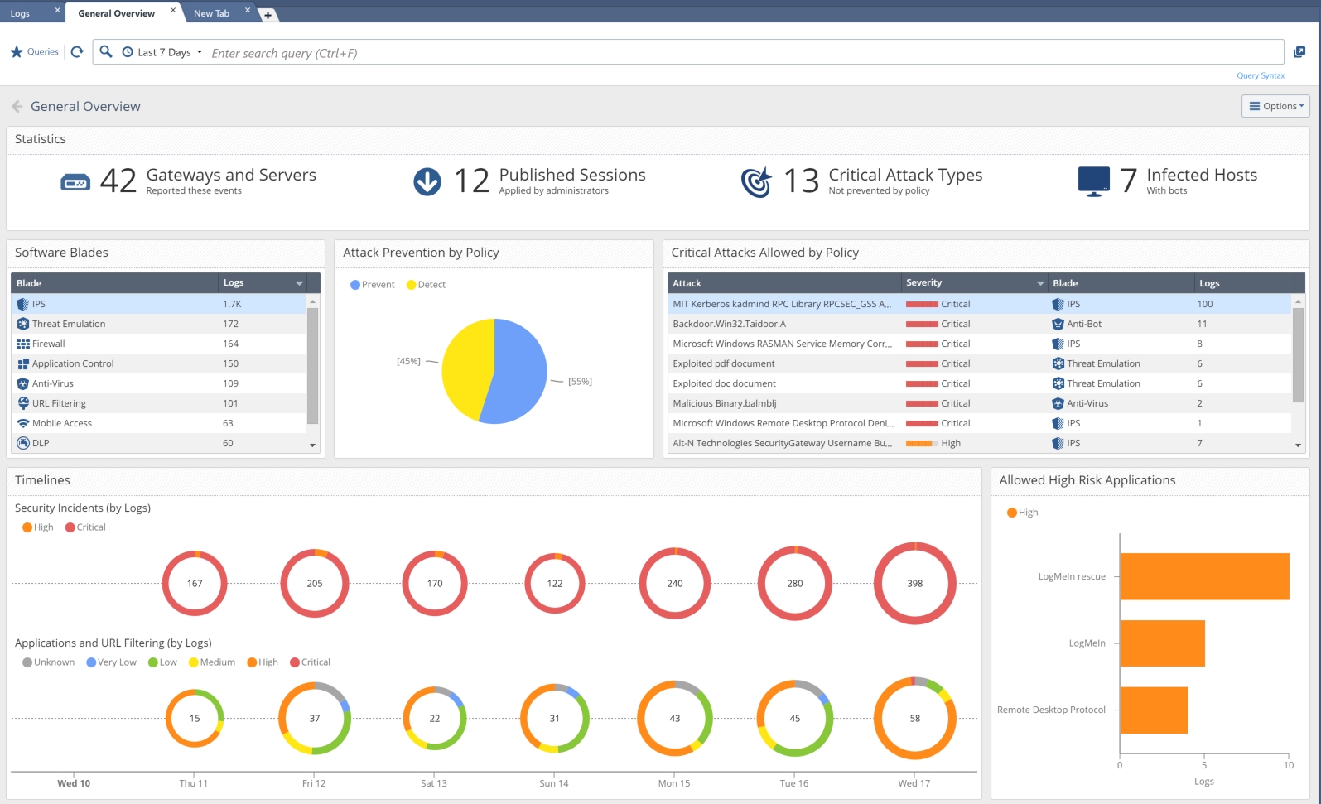This screenshot has height=804, width=1321.
Task: Click the LogMeIn rescue orange bar
Action: [1204, 576]
